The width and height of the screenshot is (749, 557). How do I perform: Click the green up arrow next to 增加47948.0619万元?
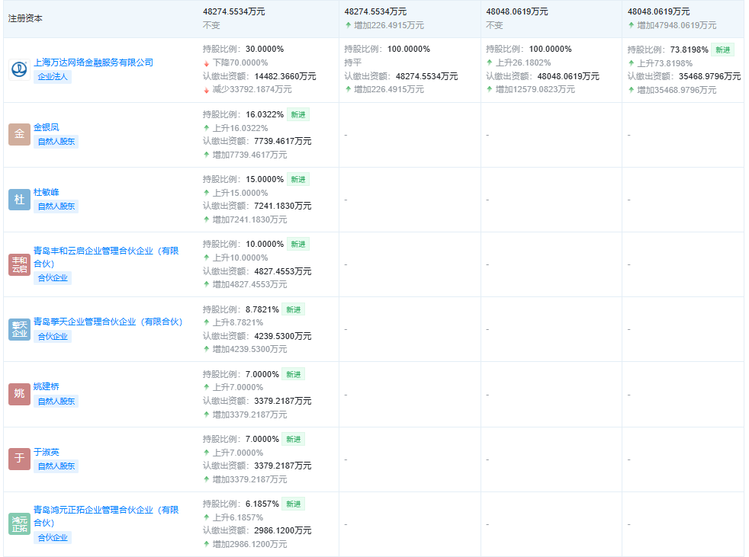[x=632, y=25]
